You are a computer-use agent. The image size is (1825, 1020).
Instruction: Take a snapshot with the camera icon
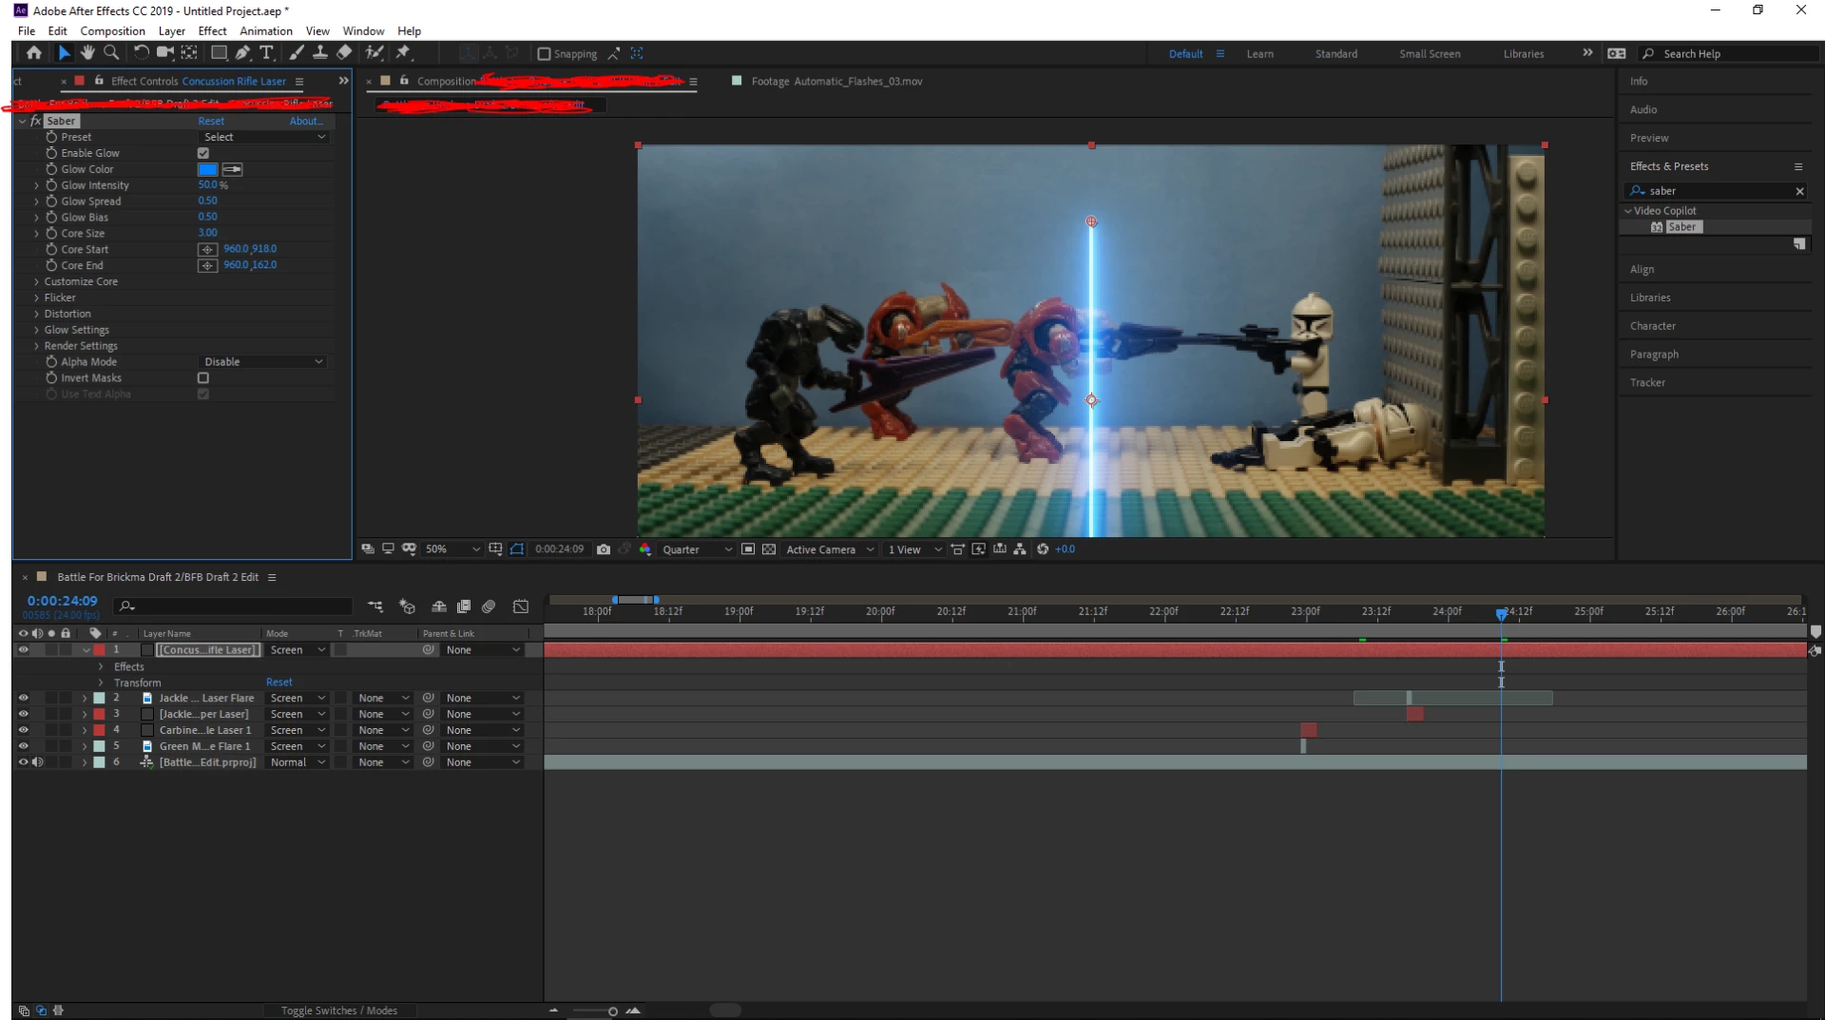click(604, 549)
